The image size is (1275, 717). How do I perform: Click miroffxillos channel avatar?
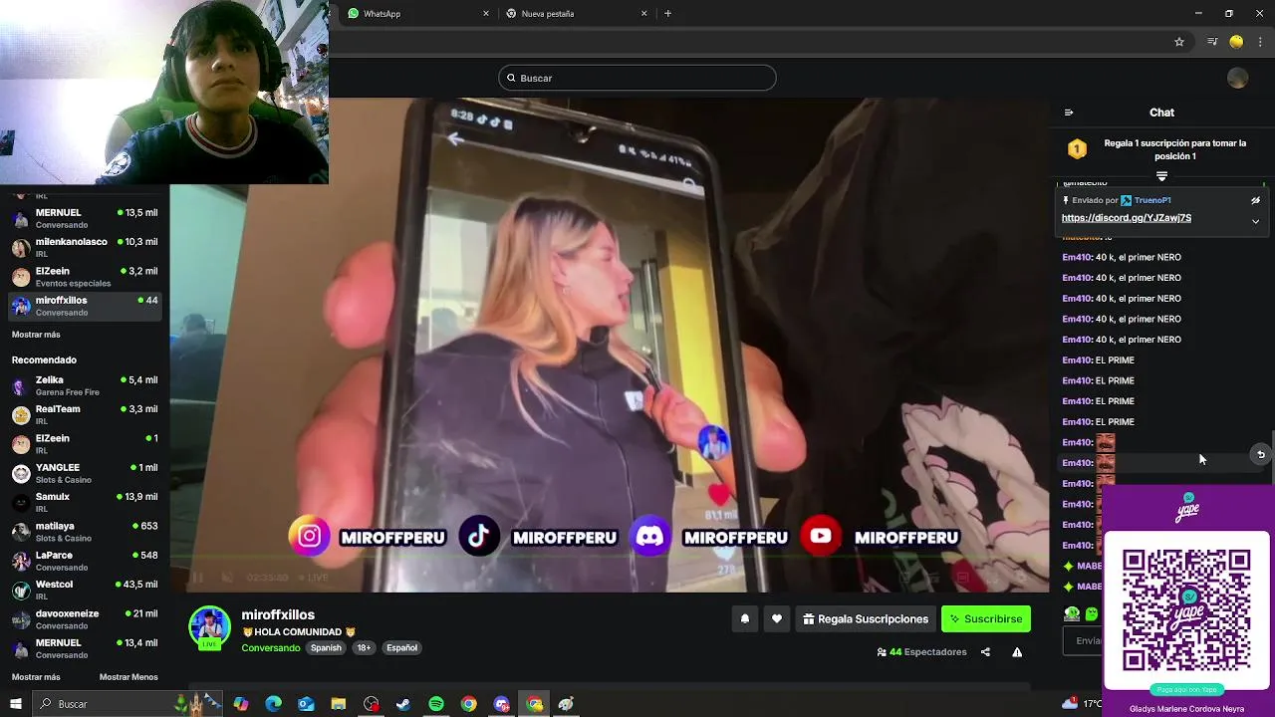210,627
